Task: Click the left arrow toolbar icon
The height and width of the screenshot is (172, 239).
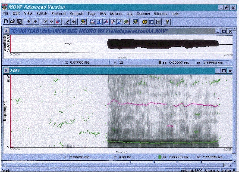Action: 29,21
